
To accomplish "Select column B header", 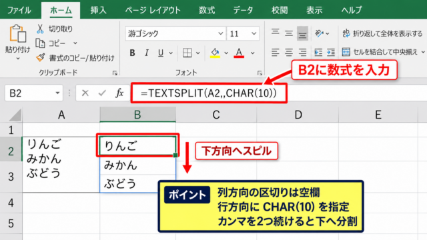I will coord(138,115).
